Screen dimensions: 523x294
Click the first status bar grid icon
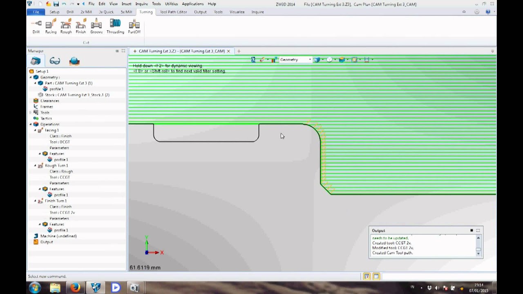(367, 276)
